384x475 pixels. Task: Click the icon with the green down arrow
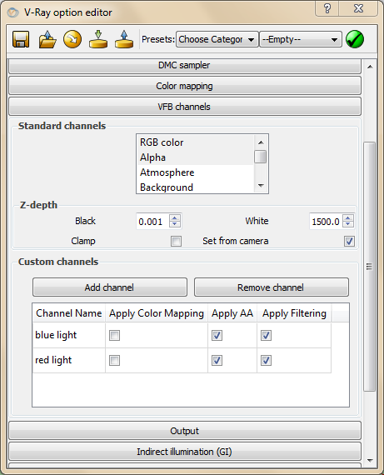pyautogui.click(x=98, y=39)
